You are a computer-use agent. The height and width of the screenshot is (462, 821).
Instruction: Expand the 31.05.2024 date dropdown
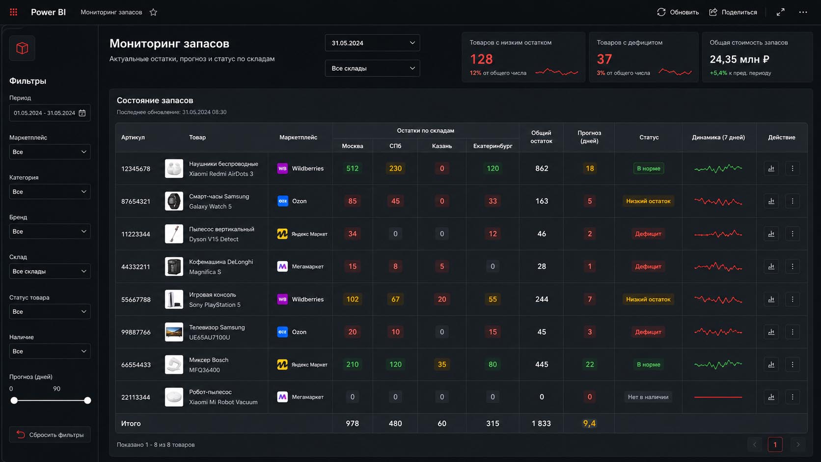click(x=372, y=43)
